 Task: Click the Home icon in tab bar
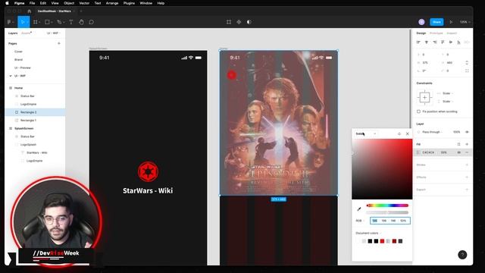[30, 11]
